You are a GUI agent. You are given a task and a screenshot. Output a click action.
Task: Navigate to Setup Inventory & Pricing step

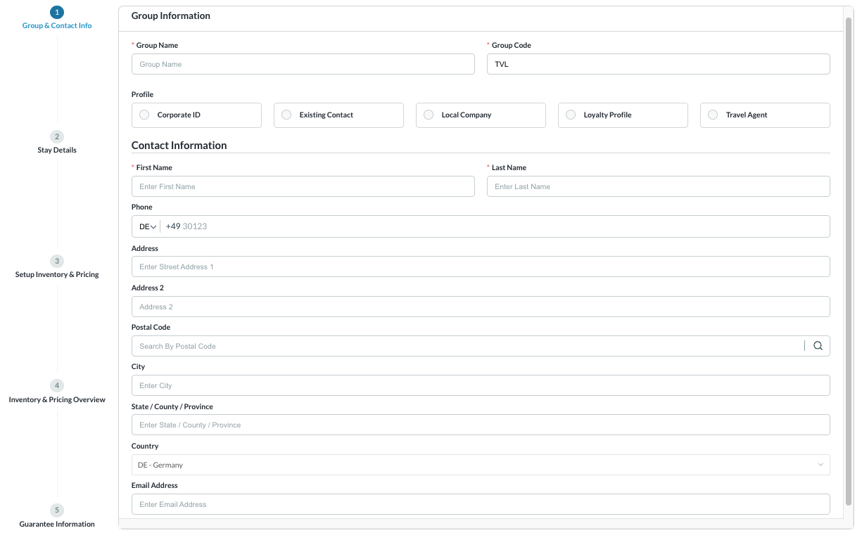click(x=56, y=274)
